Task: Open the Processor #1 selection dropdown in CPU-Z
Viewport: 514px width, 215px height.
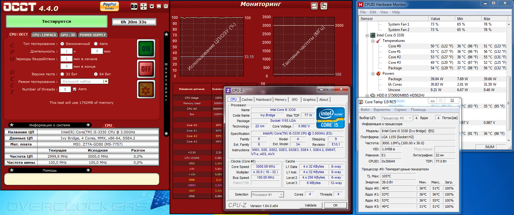Action: click(281, 195)
